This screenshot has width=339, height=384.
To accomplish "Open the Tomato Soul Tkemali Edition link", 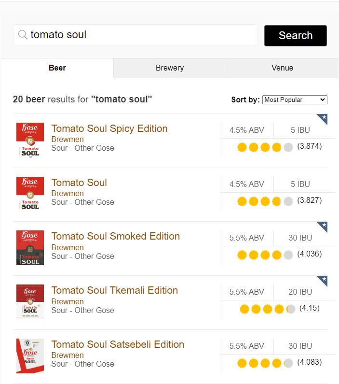I will [115, 290].
